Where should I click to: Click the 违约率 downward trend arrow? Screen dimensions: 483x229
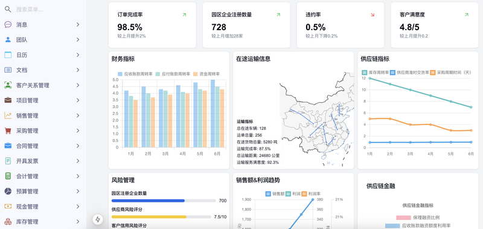(373, 15)
